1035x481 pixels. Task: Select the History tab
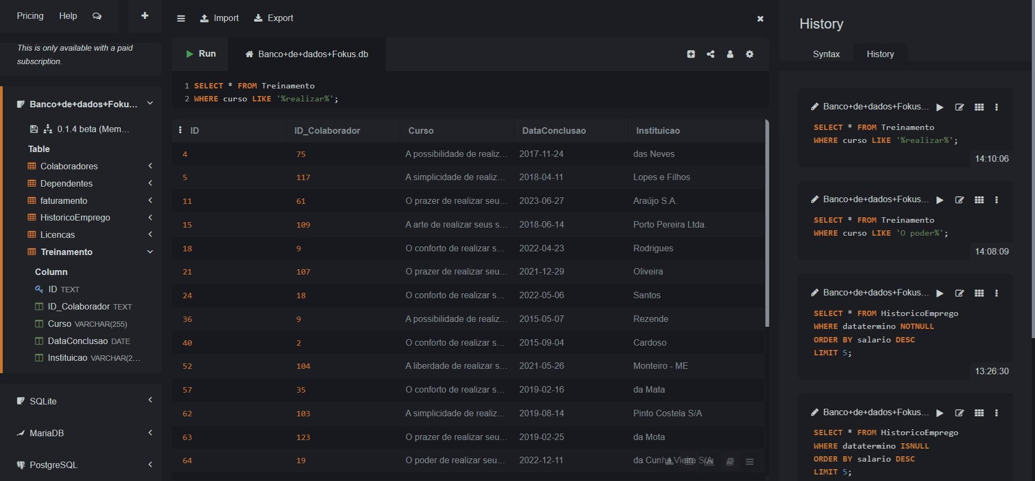point(880,54)
